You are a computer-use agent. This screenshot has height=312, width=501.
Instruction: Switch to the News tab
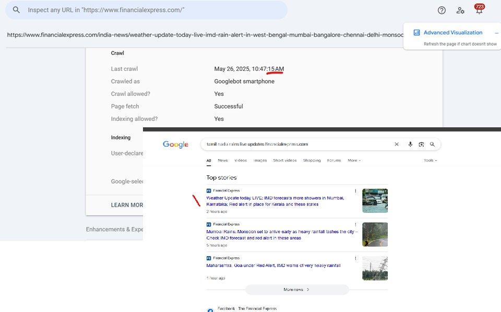click(223, 160)
